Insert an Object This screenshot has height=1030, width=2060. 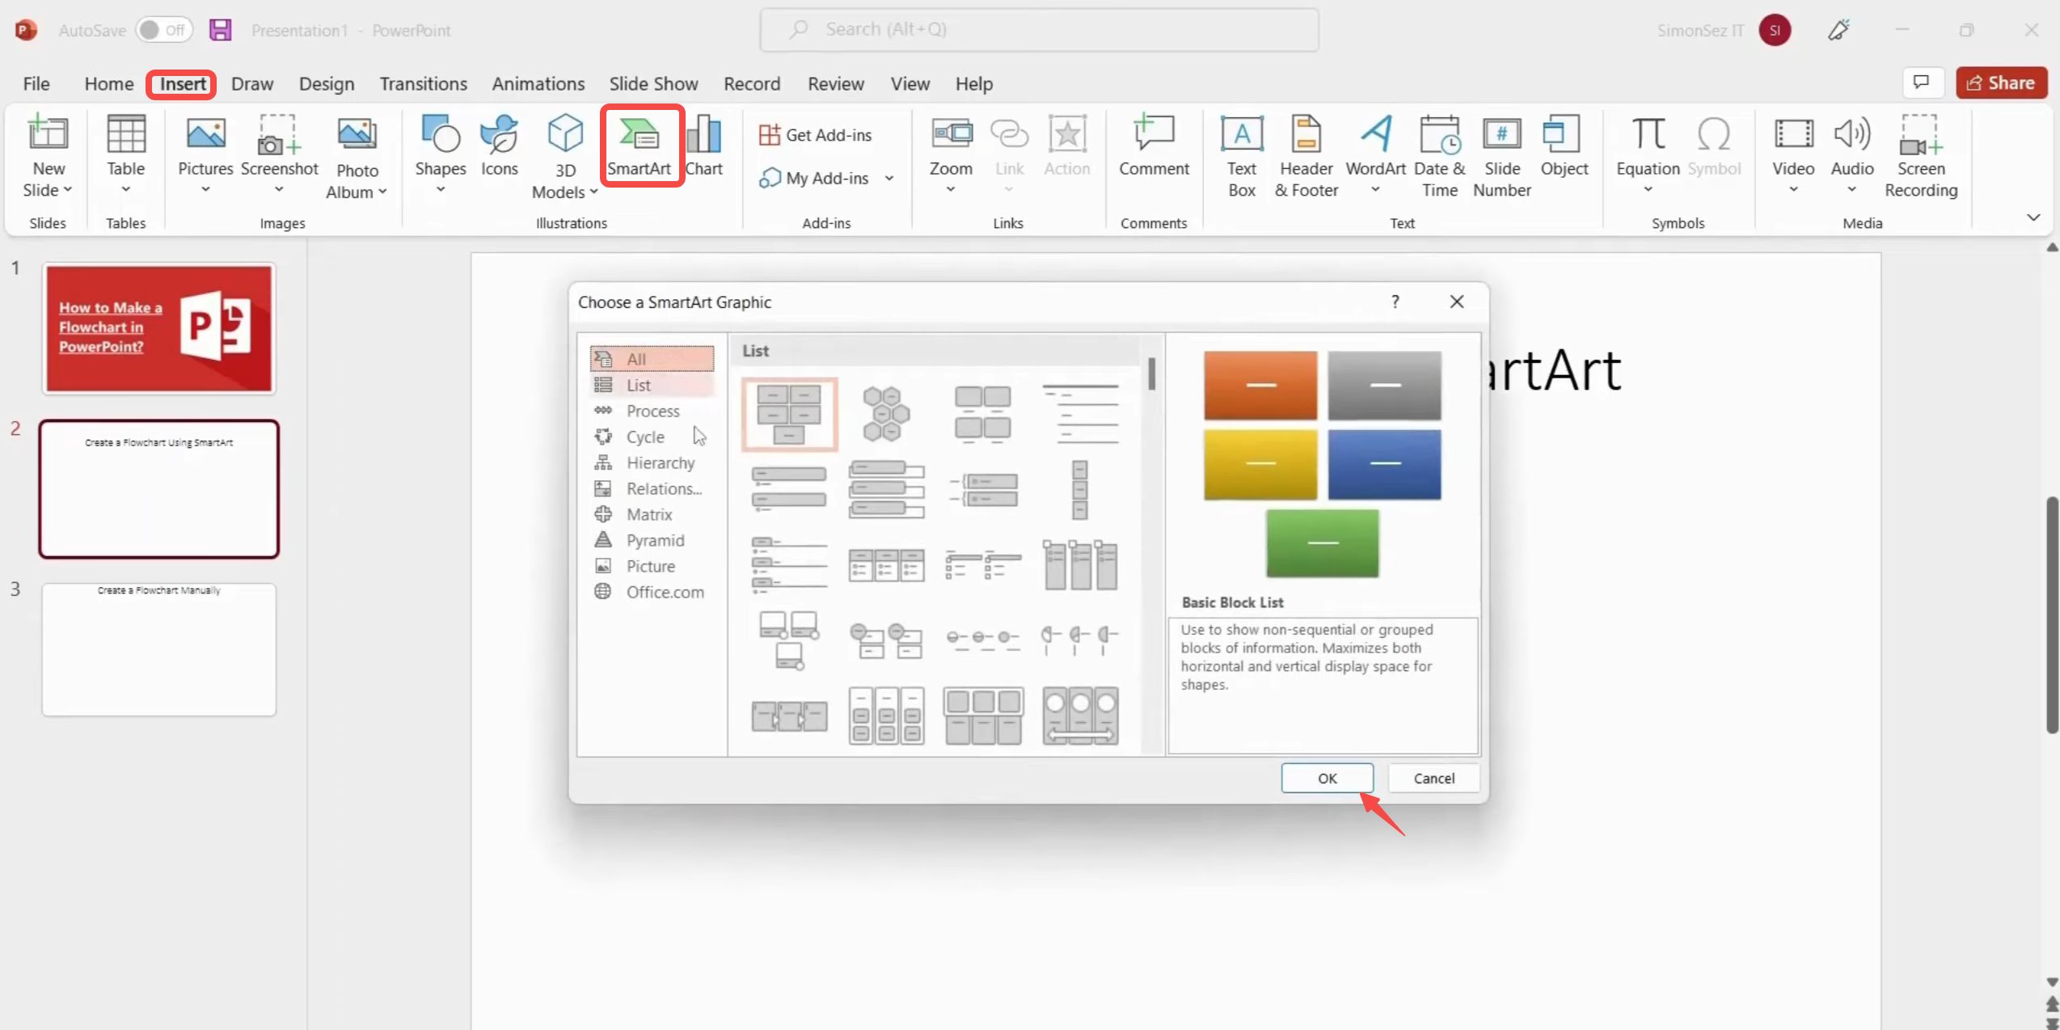point(1564,146)
